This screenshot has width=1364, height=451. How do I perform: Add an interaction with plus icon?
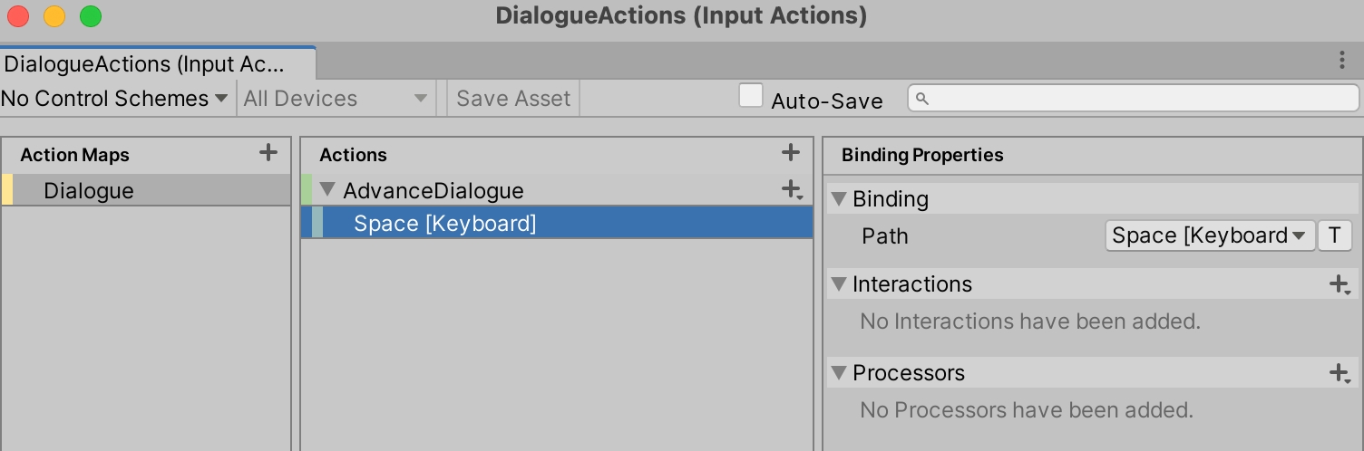1340,284
